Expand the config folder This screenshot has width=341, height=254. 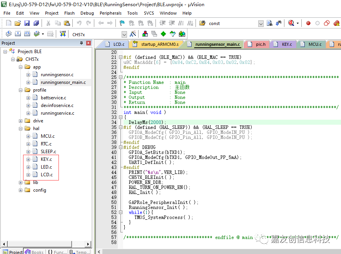[x=20, y=190]
